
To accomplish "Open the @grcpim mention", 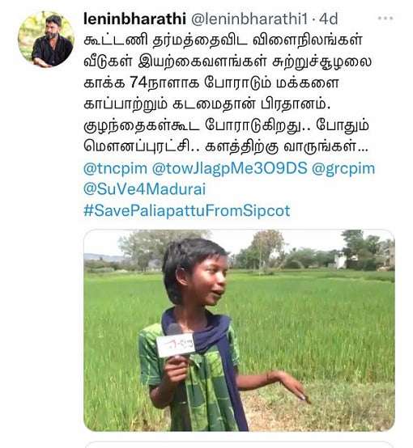I will point(343,168).
